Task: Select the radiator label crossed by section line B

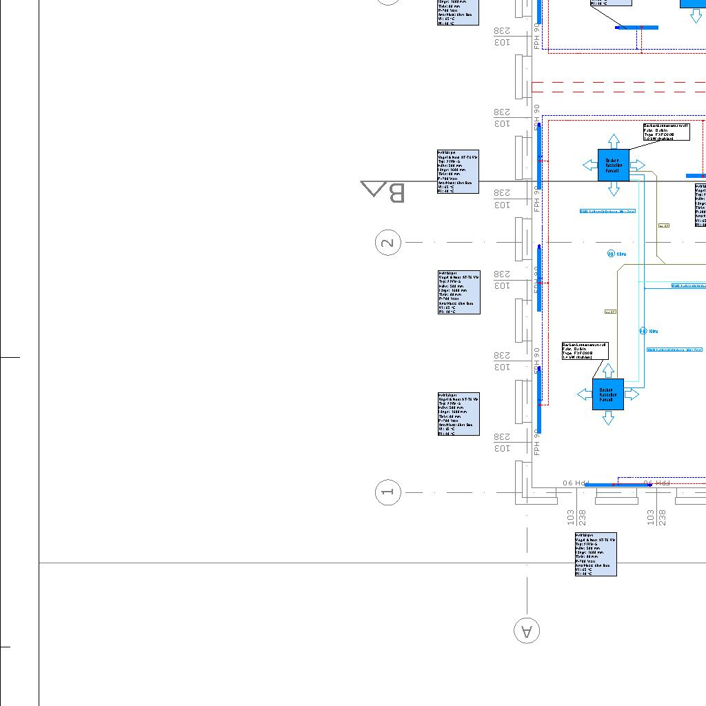Action: (458, 172)
